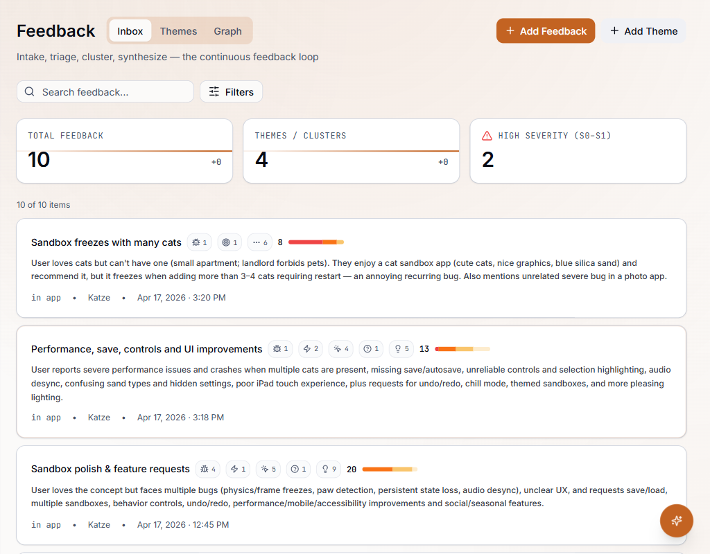This screenshot has height=554, width=710.
Task: Open the Filters panel
Action: tap(232, 92)
